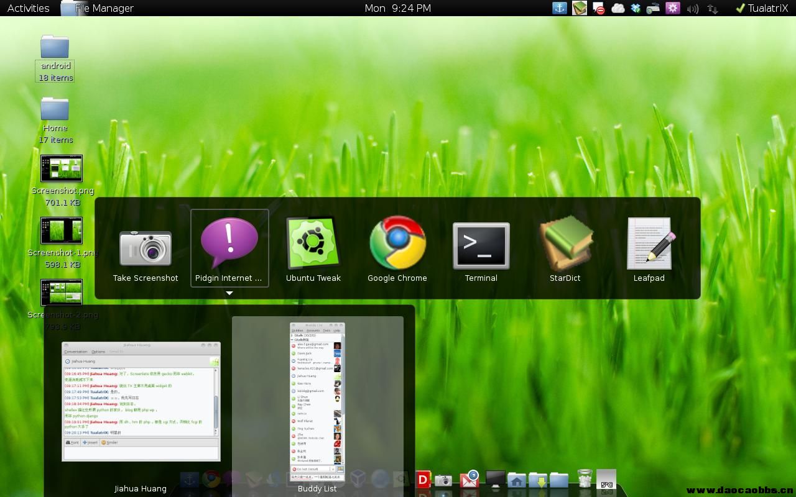This screenshot has width=796, height=497.
Task: Select the Buddy List window preview
Action: (x=317, y=401)
